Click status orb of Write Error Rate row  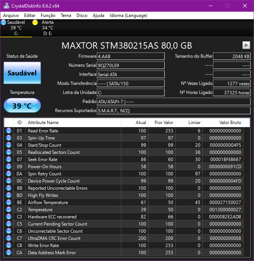point(9,245)
